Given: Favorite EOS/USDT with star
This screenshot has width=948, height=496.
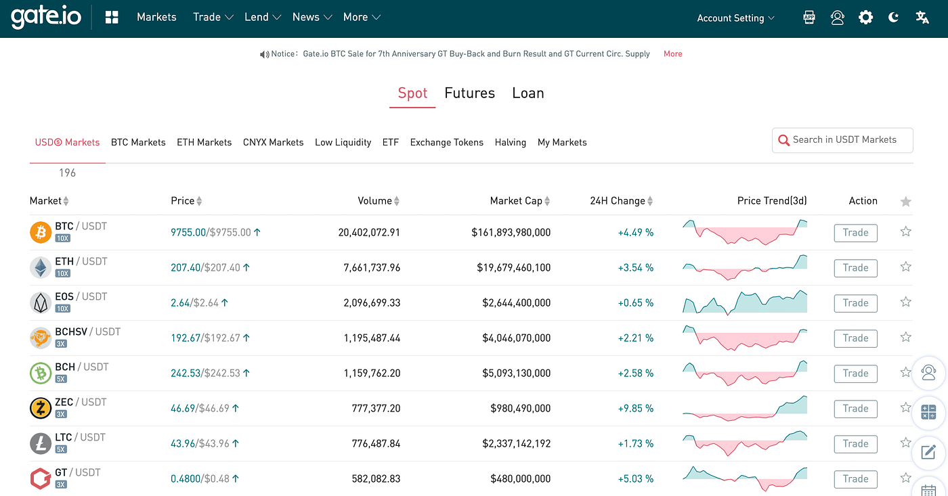Looking at the screenshot, I should (906, 302).
